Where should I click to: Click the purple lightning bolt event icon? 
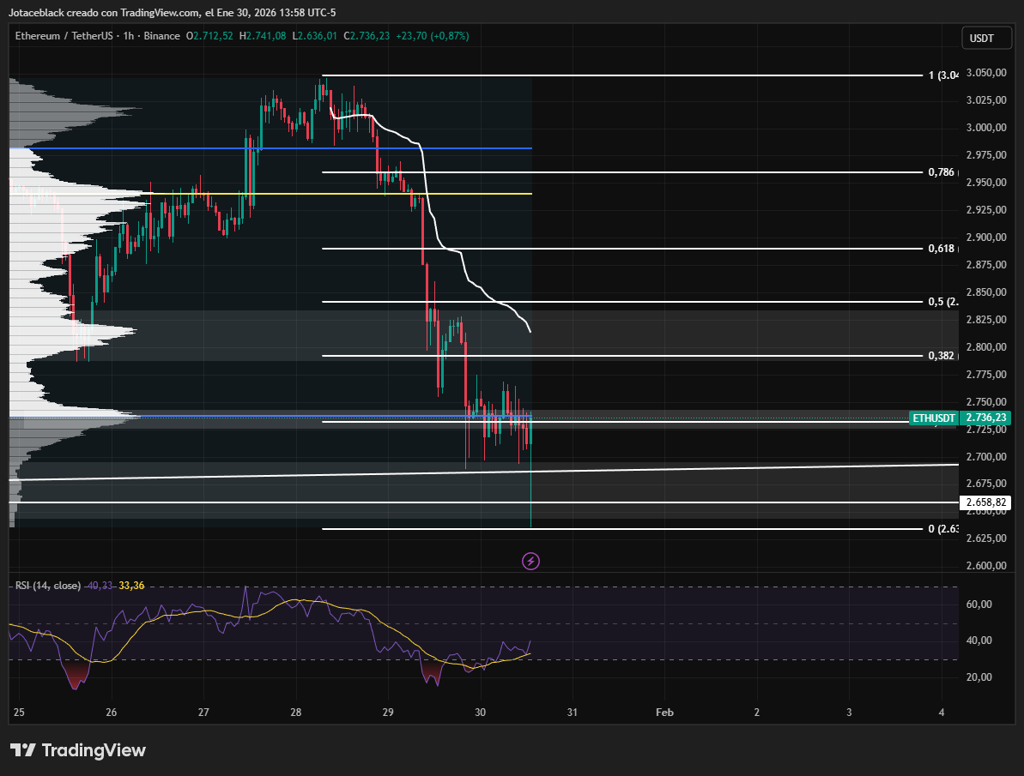[x=531, y=562]
